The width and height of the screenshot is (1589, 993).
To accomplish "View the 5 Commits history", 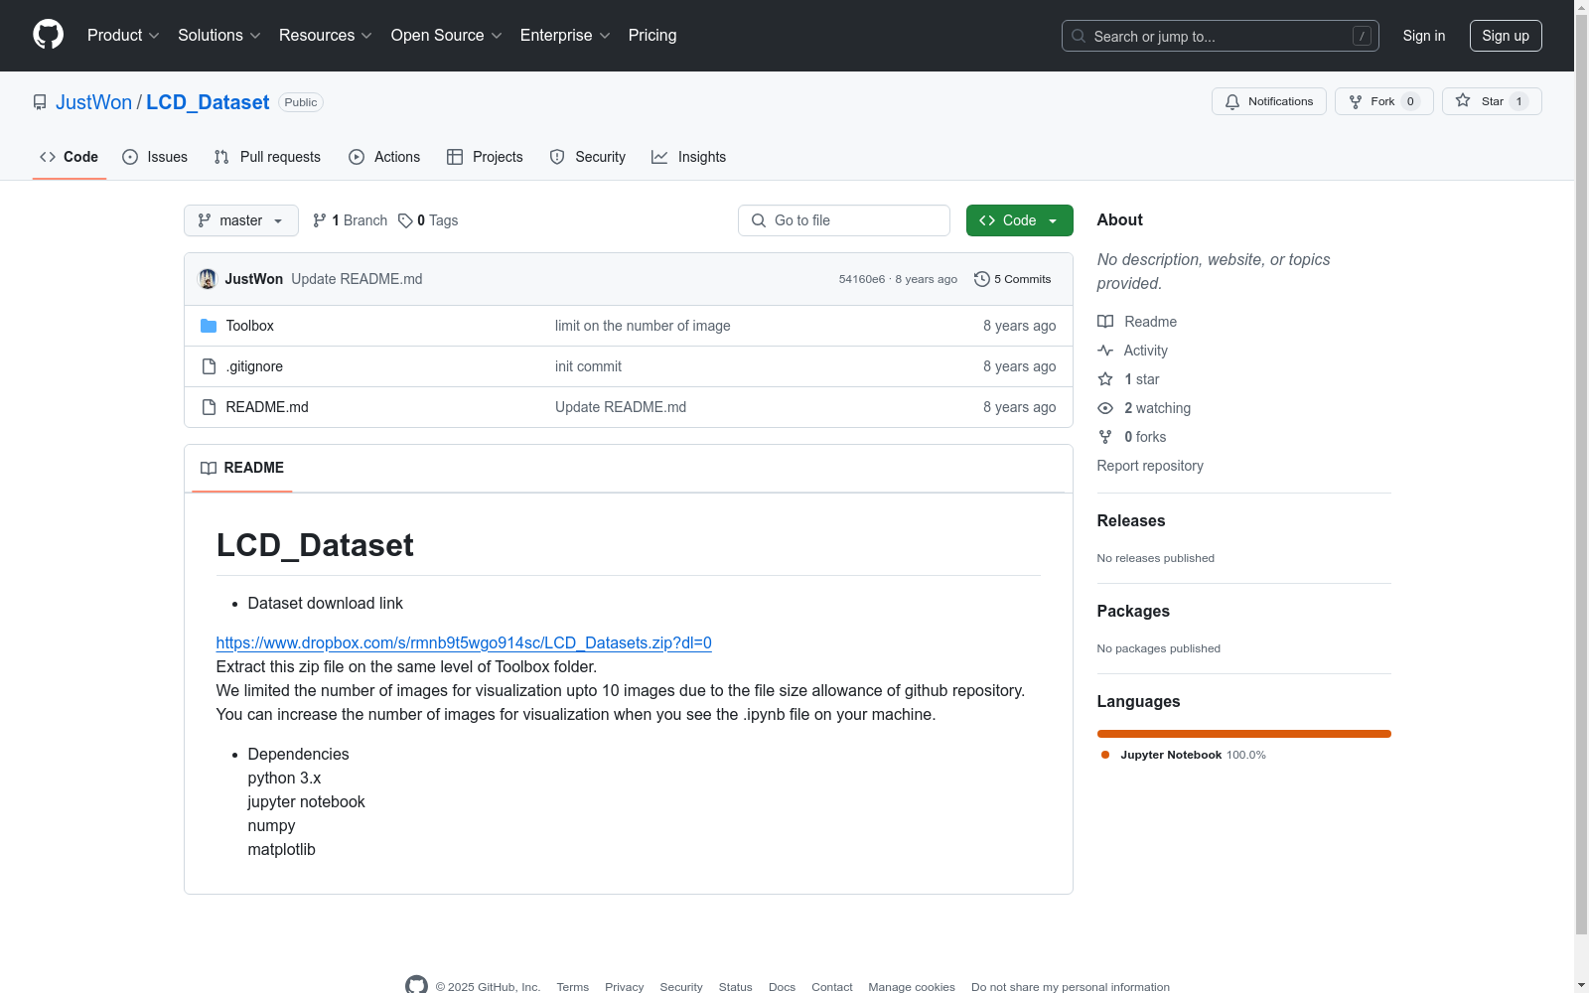I will (1013, 279).
